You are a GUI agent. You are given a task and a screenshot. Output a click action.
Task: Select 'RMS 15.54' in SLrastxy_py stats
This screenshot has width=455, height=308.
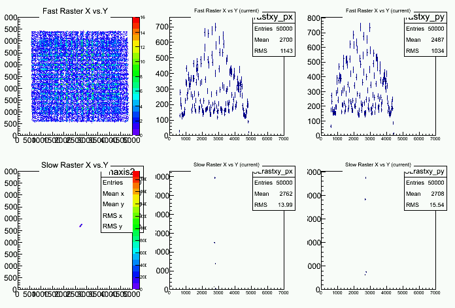coord(426,204)
